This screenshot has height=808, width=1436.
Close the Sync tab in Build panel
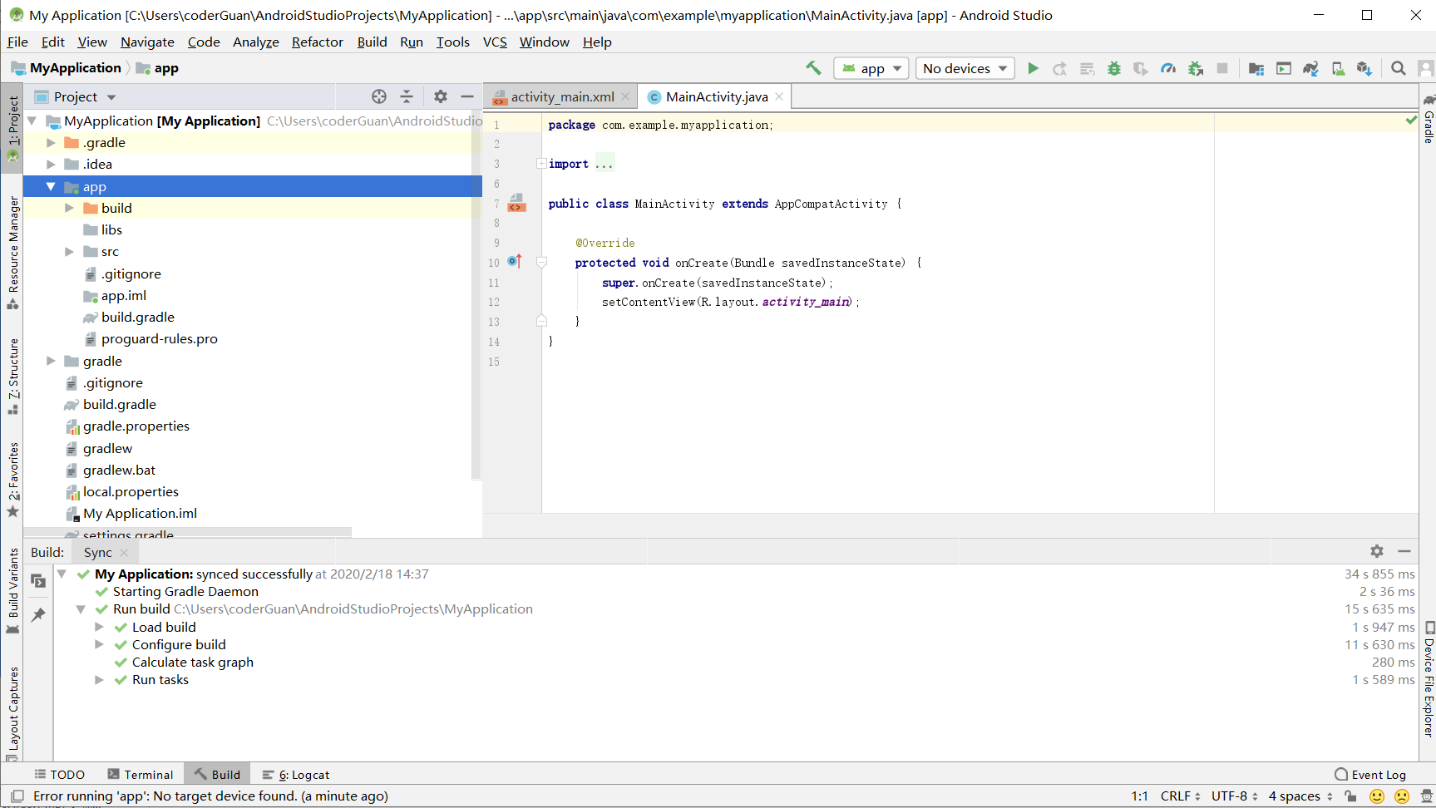(124, 552)
